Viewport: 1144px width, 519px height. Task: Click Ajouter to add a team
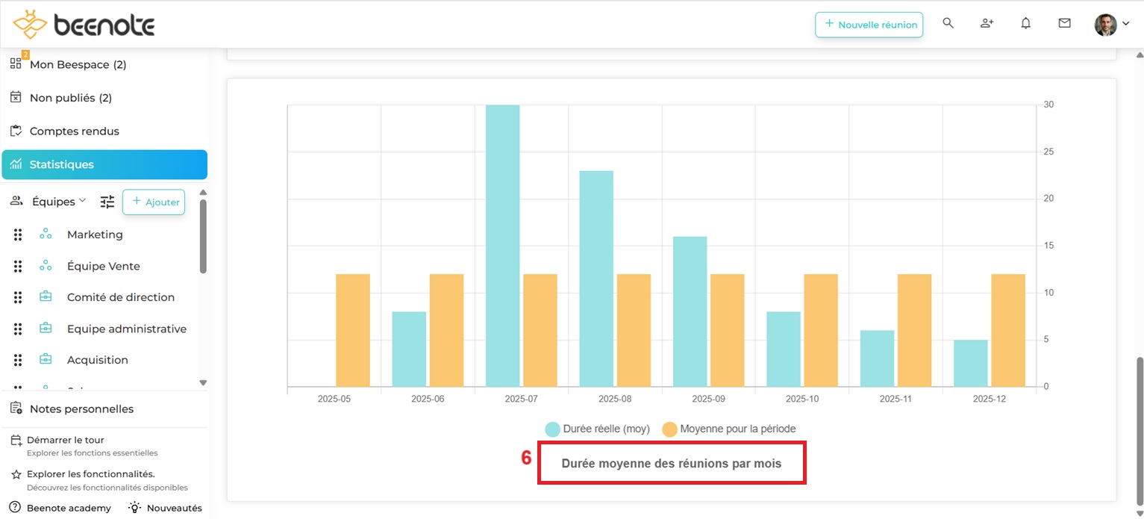[x=153, y=202]
